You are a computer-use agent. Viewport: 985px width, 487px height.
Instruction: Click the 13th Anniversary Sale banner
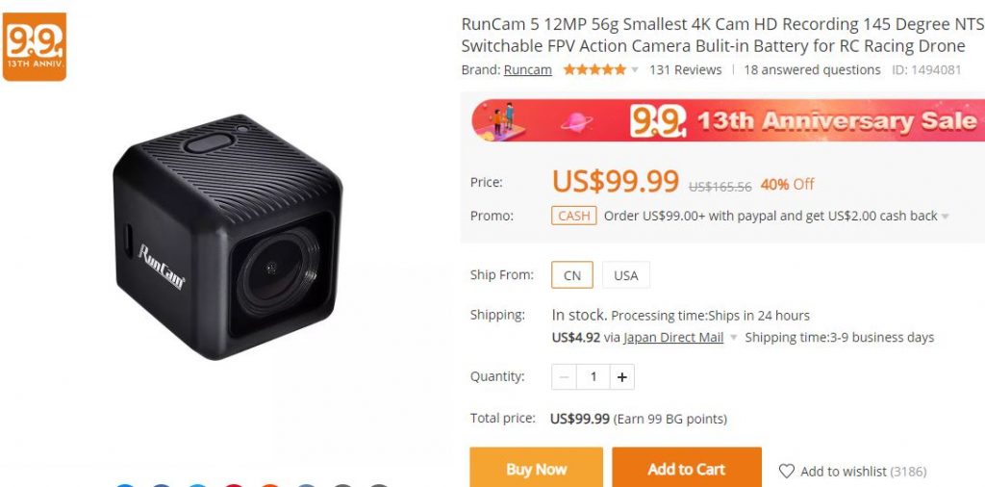[728, 120]
